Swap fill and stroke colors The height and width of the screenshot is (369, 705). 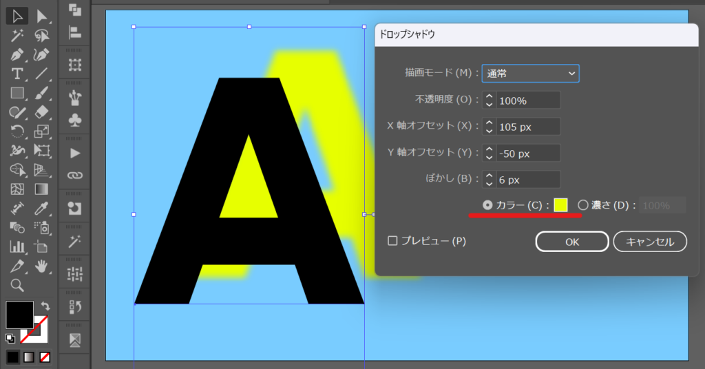pyautogui.click(x=45, y=306)
